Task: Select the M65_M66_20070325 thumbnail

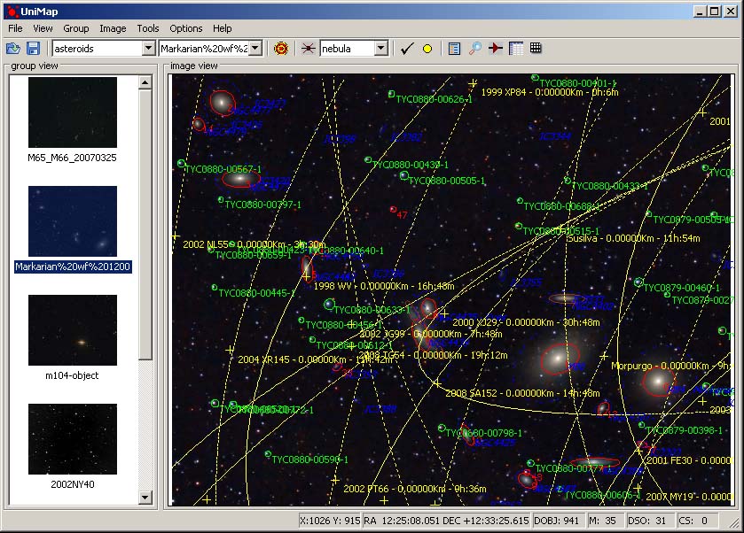Action: (x=73, y=112)
